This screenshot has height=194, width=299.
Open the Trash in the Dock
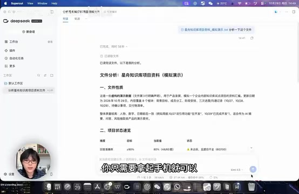point(252,187)
